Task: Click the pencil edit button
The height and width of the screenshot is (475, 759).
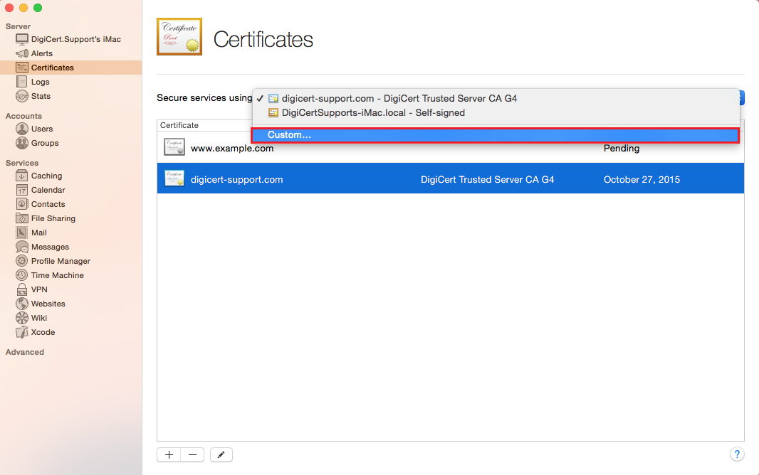Action: pyautogui.click(x=221, y=454)
